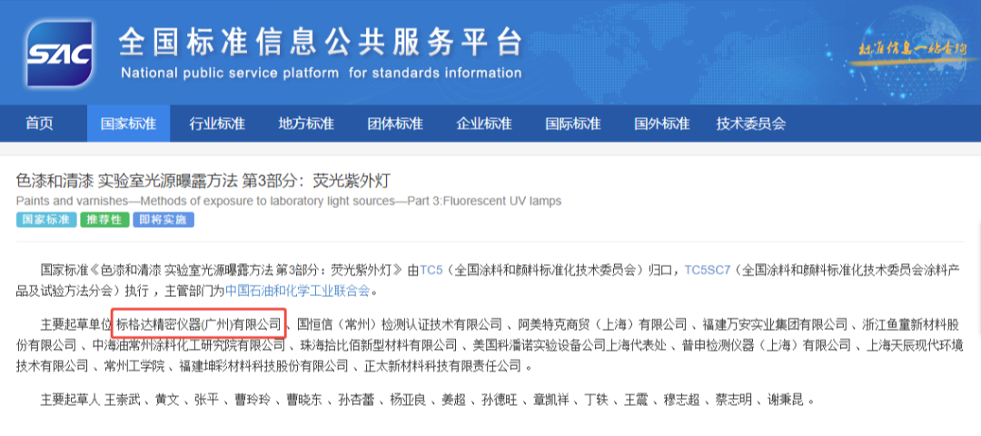Click drafter name 丁轶
981x436 pixels.
597,400
